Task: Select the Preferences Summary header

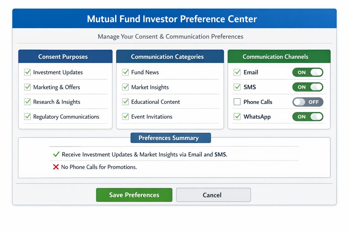Action: [x=170, y=138]
